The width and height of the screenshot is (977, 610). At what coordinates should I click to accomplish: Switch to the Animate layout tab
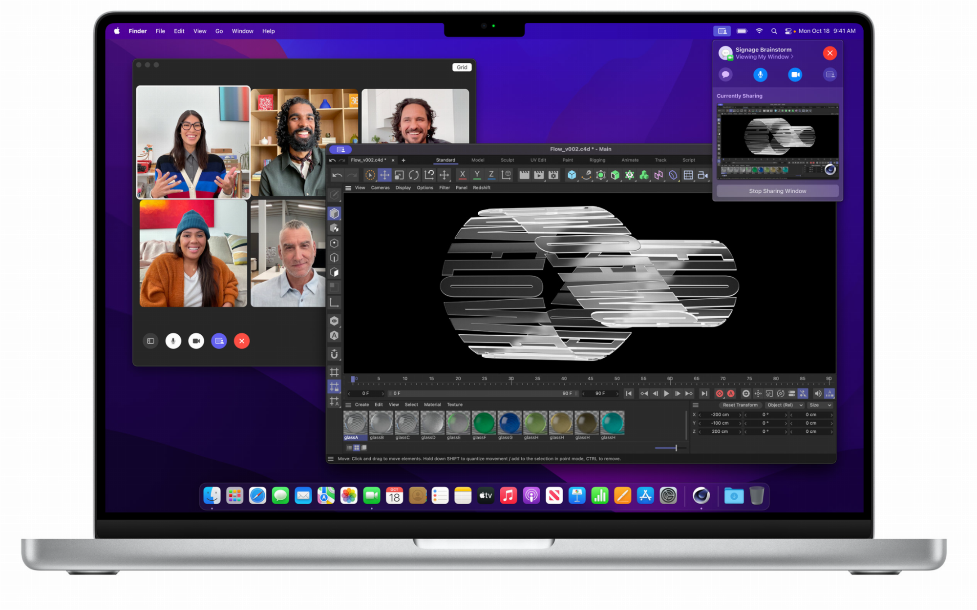pyautogui.click(x=630, y=160)
